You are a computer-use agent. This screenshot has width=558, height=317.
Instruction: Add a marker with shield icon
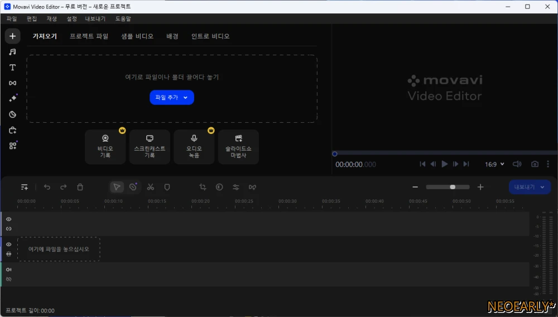coord(167,187)
